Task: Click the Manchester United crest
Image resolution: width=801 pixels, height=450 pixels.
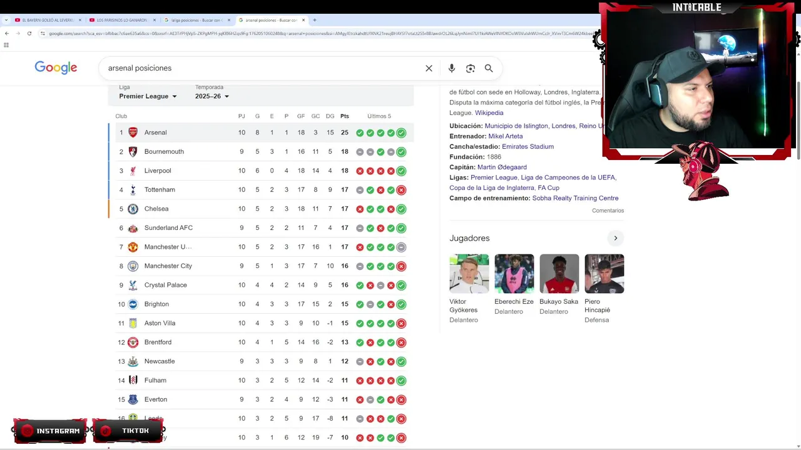Action: pos(133,247)
